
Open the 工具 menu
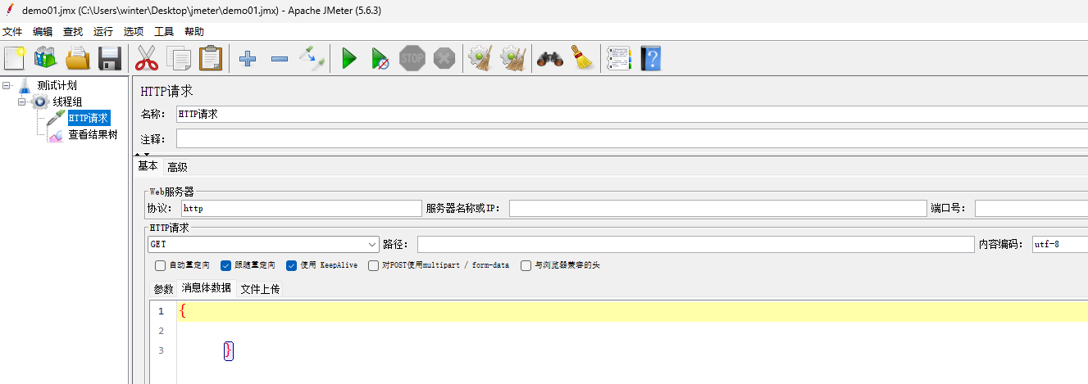pos(164,31)
